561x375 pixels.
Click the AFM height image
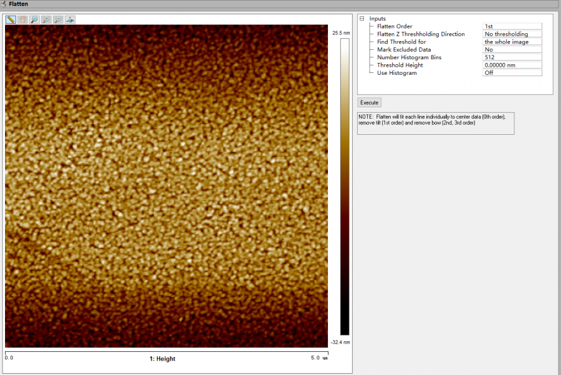click(166, 186)
